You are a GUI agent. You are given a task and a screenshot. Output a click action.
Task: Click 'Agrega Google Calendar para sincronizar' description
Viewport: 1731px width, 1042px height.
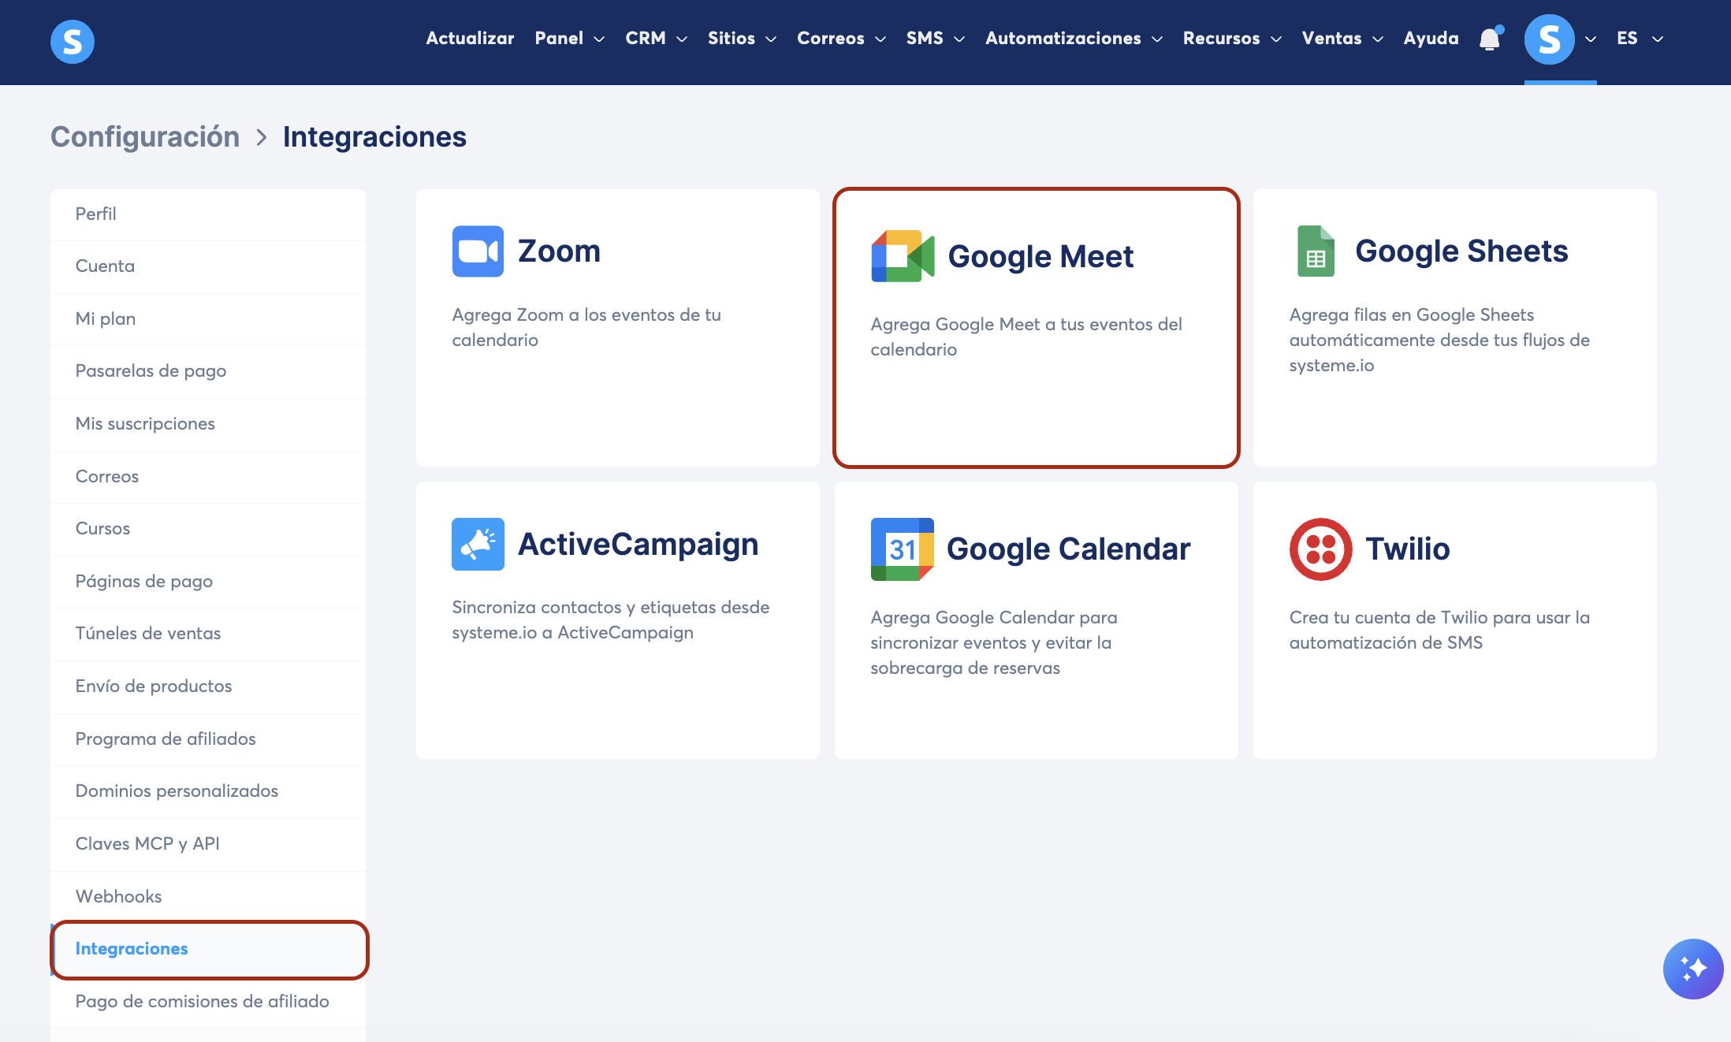tap(994, 642)
